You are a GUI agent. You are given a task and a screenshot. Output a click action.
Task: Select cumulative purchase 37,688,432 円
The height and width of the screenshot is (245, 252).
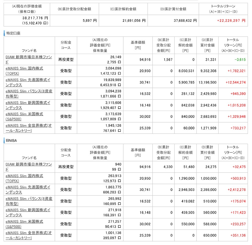[x=185, y=21]
